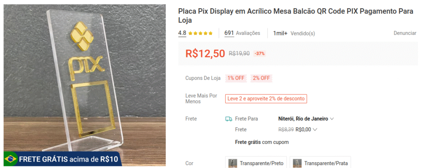Image resolution: width=427 pixels, height=168 pixels.
Task: Click the five-star rating icons
Action: [x=200, y=33]
